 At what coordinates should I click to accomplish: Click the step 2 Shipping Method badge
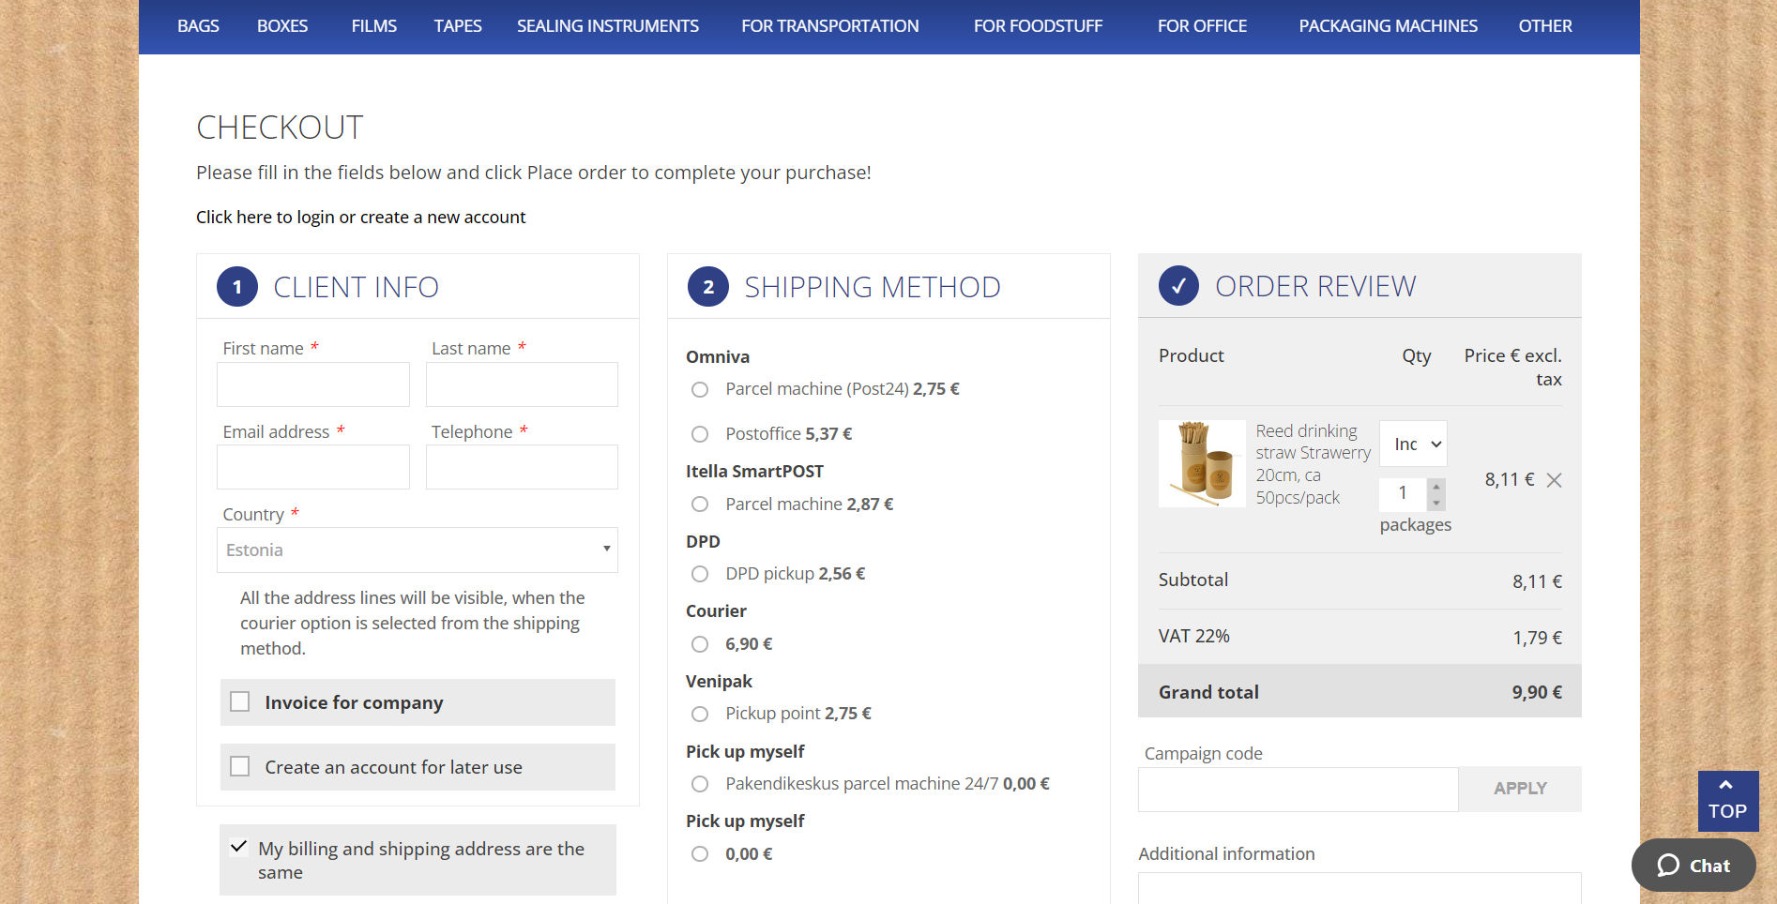click(x=708, y=287)
